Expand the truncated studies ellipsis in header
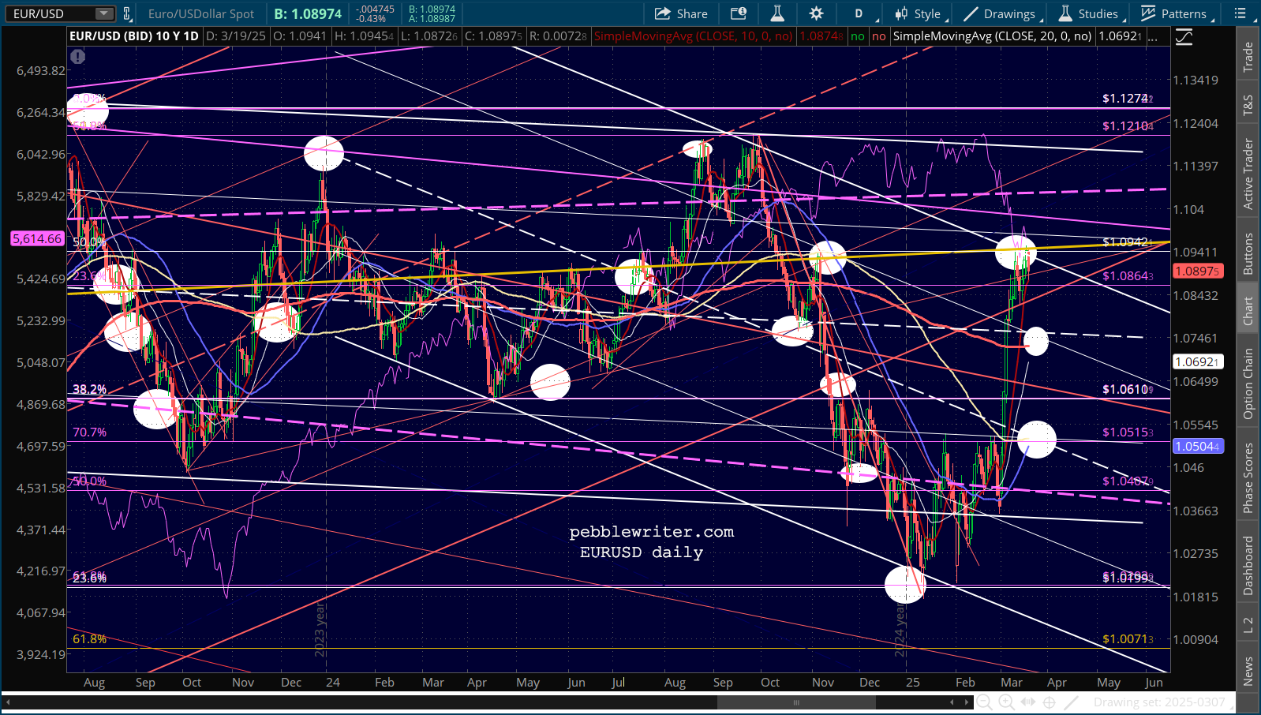 pos(1154,36)
